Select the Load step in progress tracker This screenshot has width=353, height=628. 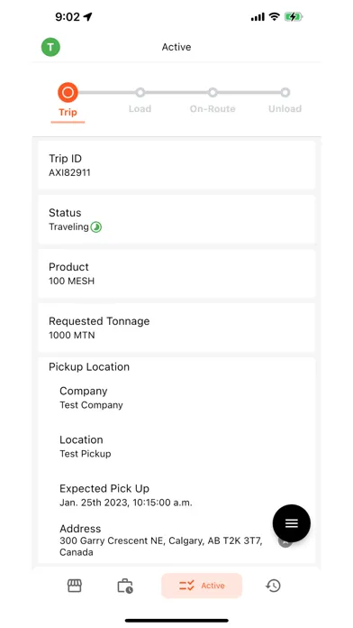[140, 100]
